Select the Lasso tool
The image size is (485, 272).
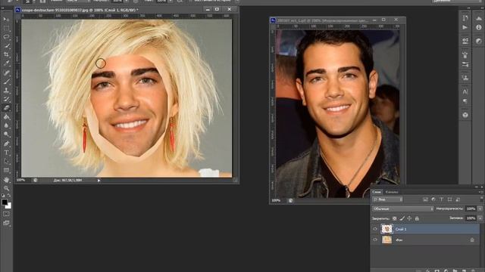click(6, 37)
